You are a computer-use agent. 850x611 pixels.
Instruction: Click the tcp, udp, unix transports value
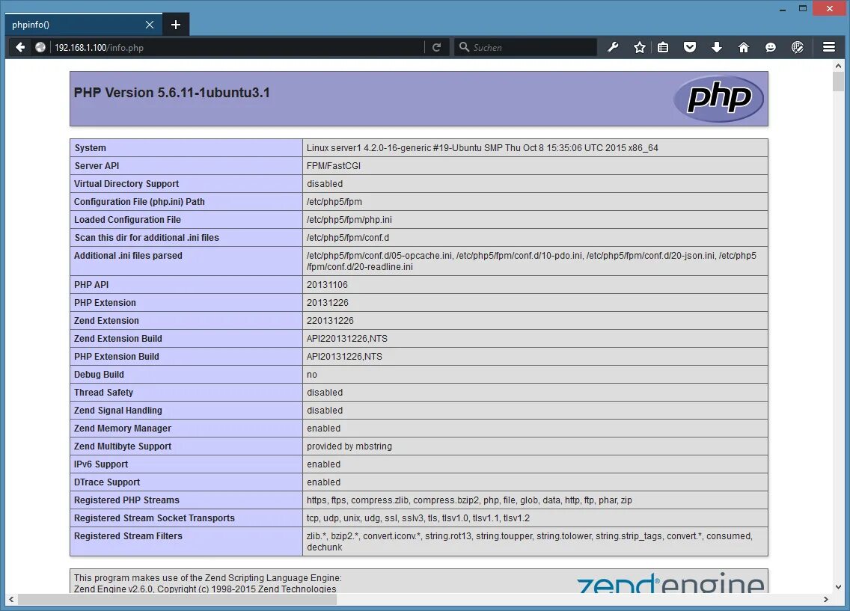pos(418,518)
